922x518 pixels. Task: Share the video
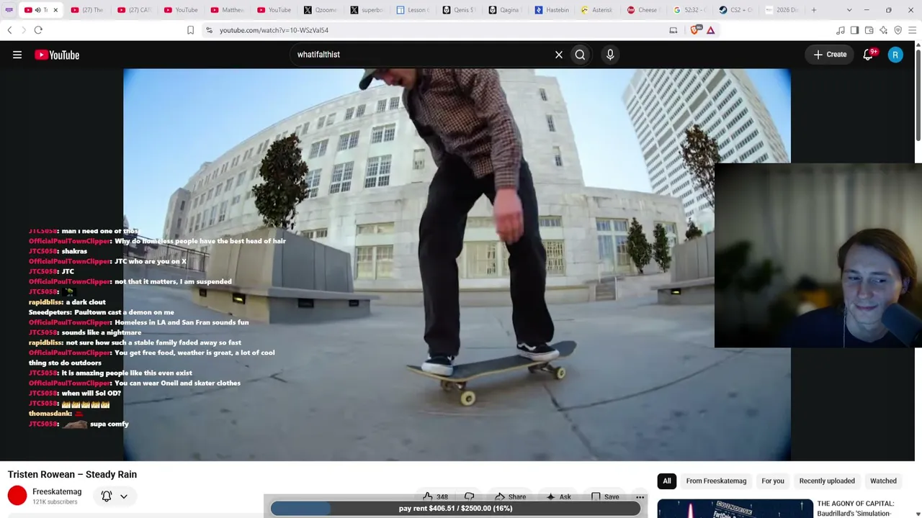(x=510, y=496)
